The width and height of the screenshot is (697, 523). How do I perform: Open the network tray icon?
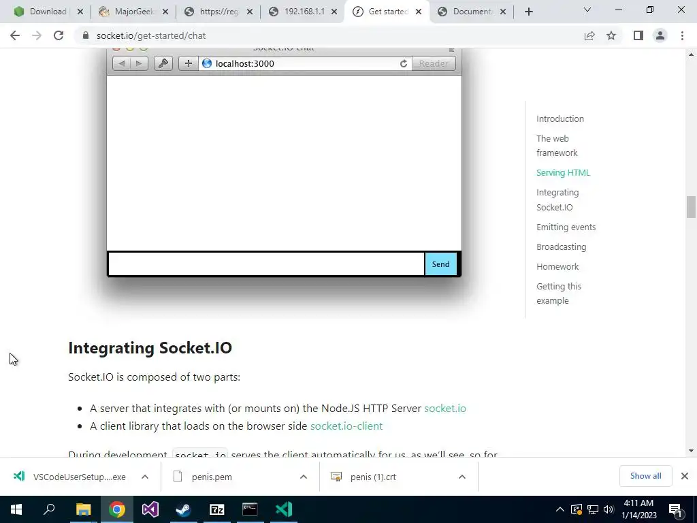pos(593,509)
